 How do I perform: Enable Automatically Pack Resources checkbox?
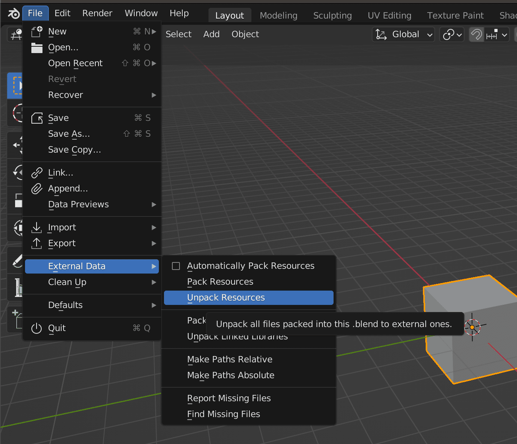[x=176, y=266]
